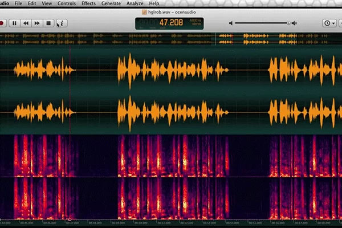Click the volume slider knob
This screenshot has width=342, height=228.
289,23
